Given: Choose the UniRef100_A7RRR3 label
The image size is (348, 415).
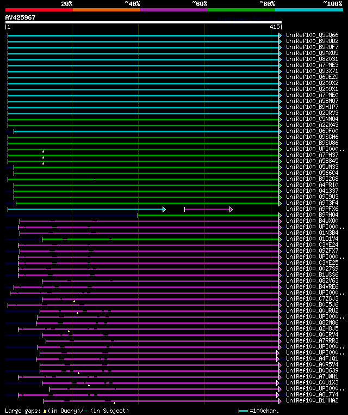Looking at the screenshot, I should pos(312,340).
